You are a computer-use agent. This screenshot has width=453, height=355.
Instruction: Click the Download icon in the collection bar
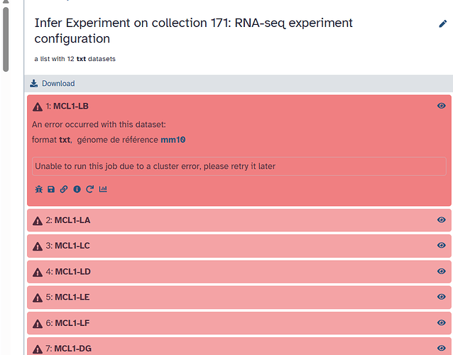click(34, 84)
